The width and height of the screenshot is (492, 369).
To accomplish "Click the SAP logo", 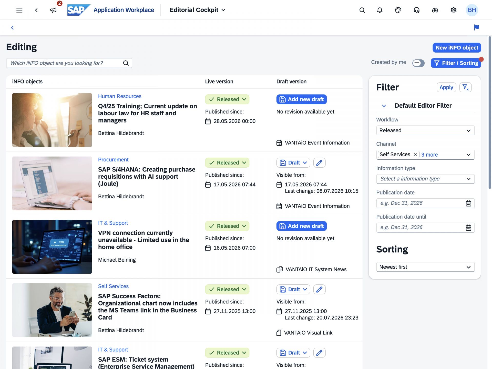I will click(78, 10).
